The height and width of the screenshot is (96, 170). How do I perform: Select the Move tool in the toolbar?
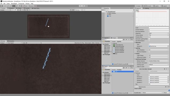coord(5,6)
